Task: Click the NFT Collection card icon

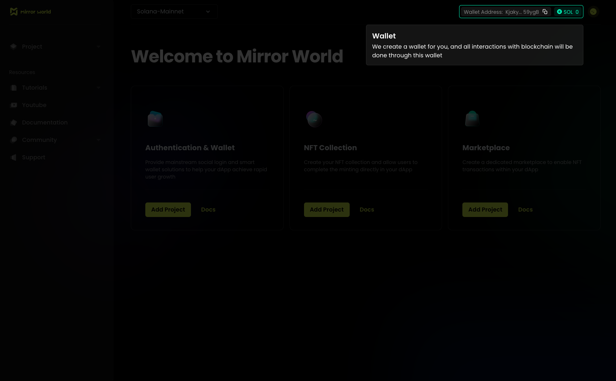Action: (314, 119)
